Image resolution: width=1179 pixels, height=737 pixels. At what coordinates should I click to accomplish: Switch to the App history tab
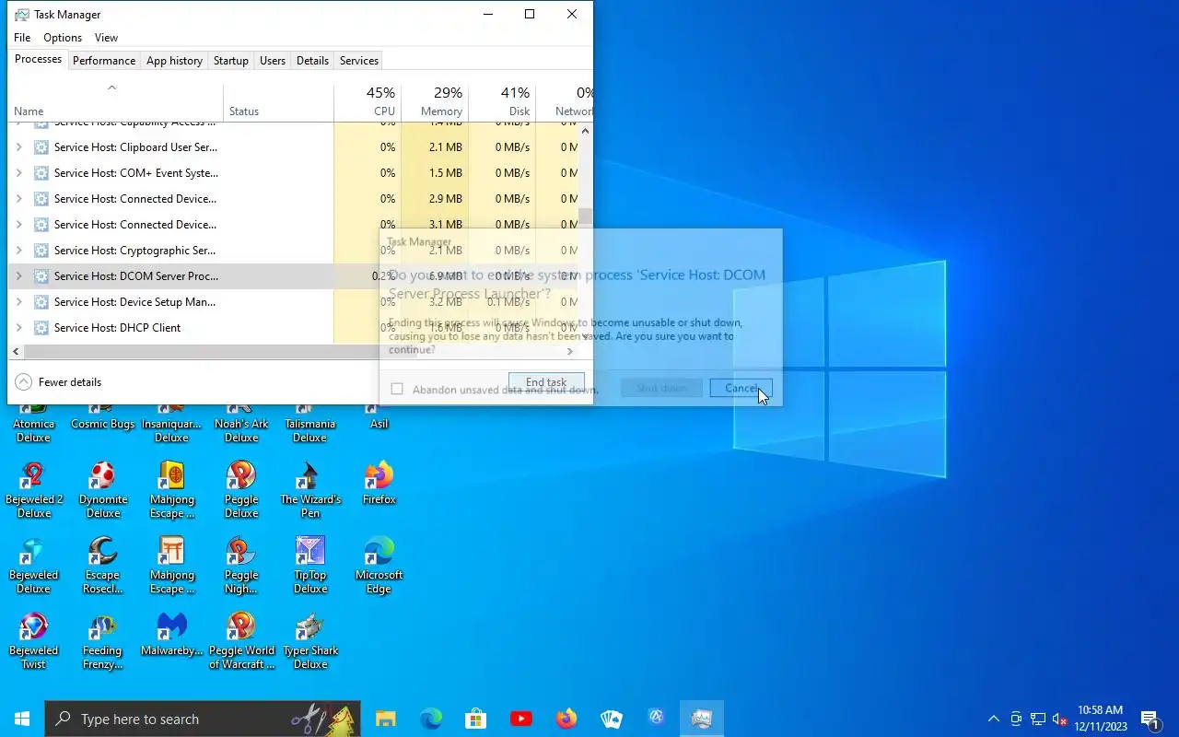174,61
